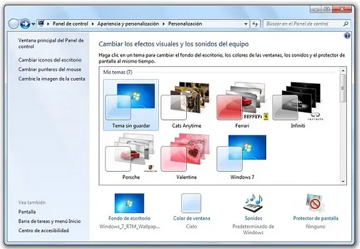
Task: Click the Personalización breadcrumb
Action: [x=185, y=24]
